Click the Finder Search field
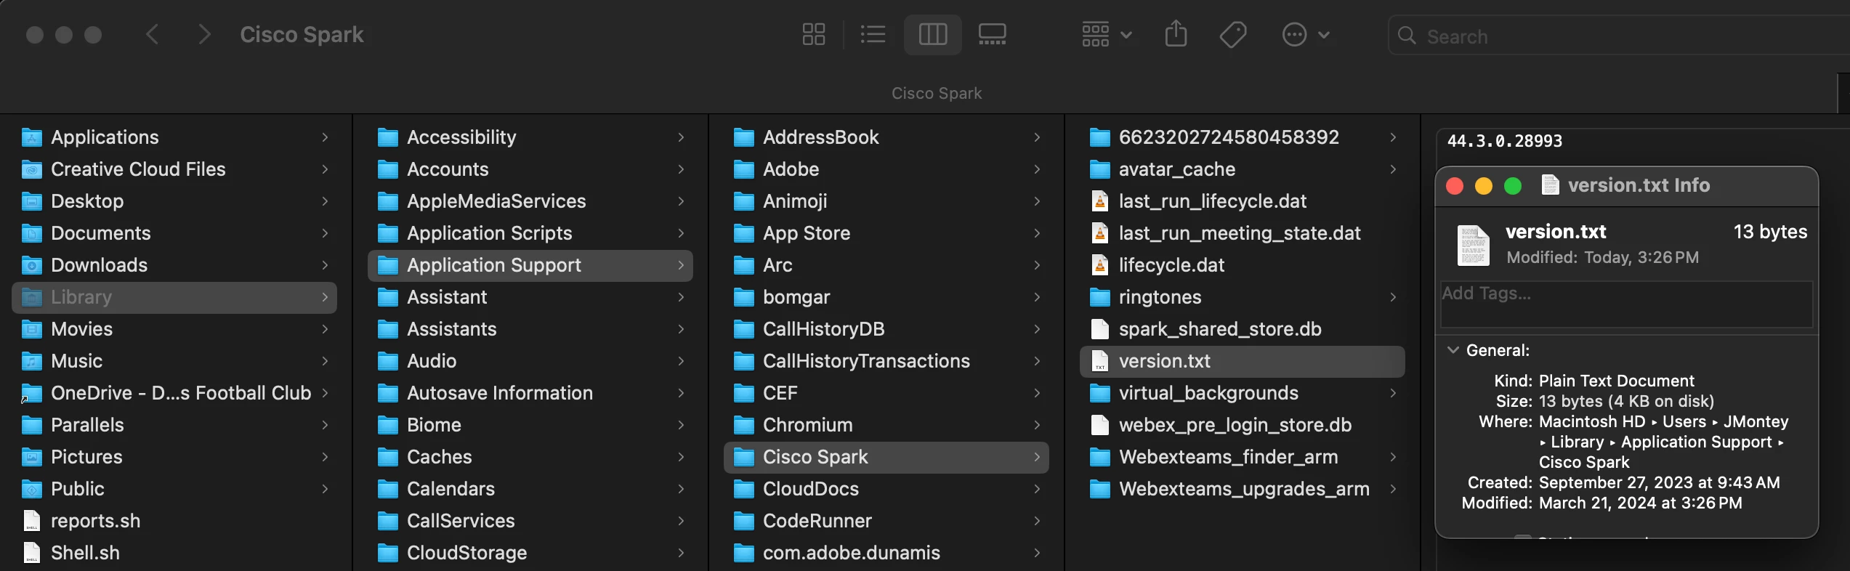The width and height of the screenshot is (1850, 571). click(1619, 36)
